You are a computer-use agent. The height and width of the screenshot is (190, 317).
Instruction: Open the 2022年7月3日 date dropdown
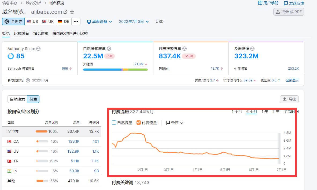tap(134, 21)
